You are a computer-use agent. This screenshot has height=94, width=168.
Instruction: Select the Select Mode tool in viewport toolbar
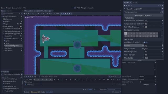(x=24, y=14)
